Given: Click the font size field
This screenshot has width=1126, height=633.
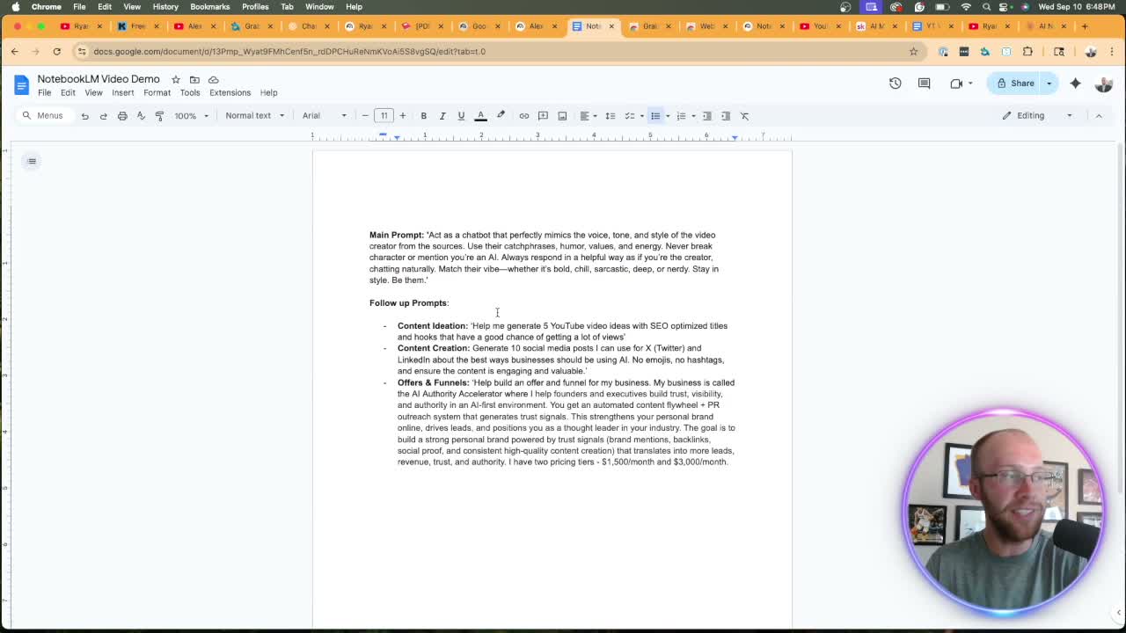Looking at the screenshot, I should point(384,116).
